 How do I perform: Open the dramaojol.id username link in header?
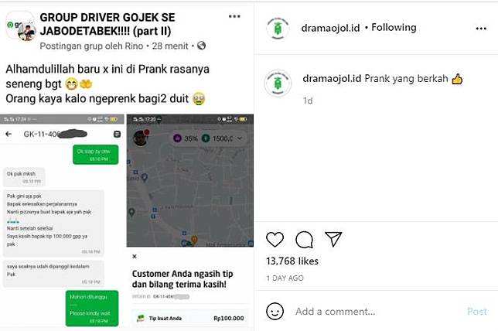pos(330,28)
